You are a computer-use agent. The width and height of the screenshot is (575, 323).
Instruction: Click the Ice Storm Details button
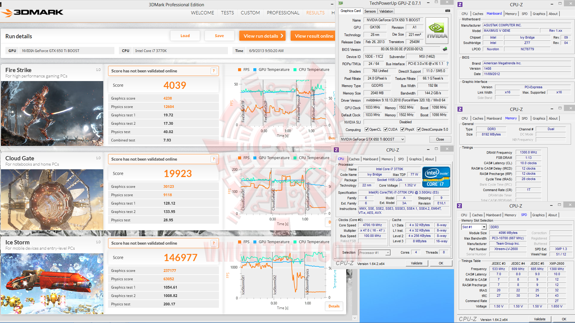pyautogui.click(x=334, y=306)
